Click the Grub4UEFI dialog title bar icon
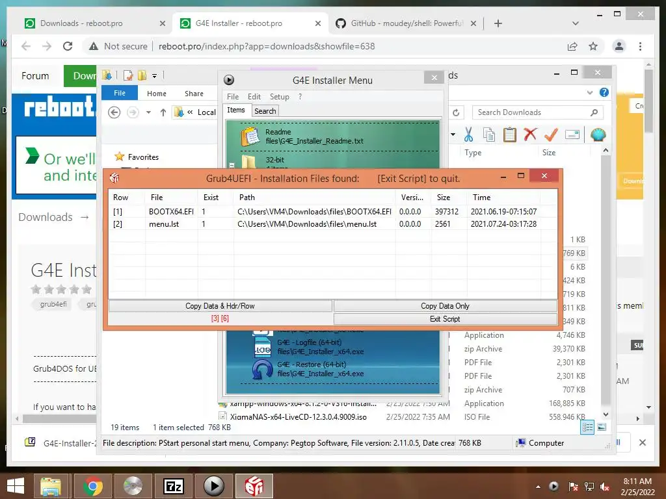Screen dimensions: 666x499 click(x=114, y=178)
